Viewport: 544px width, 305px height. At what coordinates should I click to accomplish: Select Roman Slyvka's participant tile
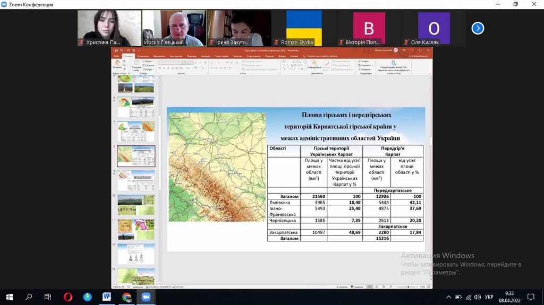[304, 28]
